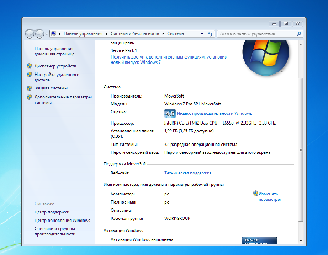The image size is (328, 255).
Task: Click the magnifier search icon
Action: point(299,34)
